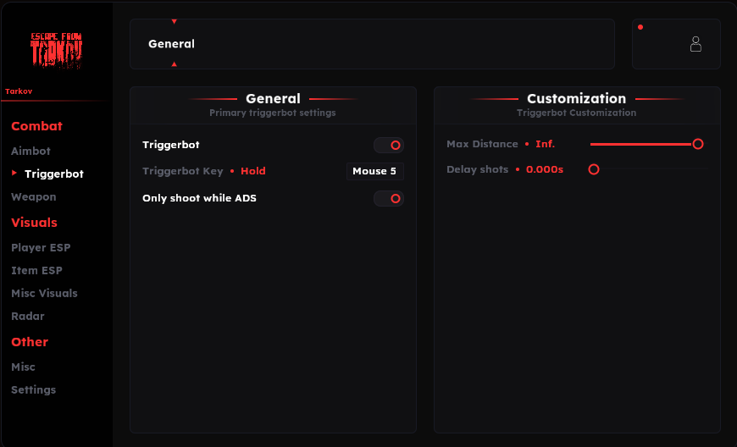Click the Escape from Tarkov logo
The height and width of the screenshot is (447, 737).
57,50
